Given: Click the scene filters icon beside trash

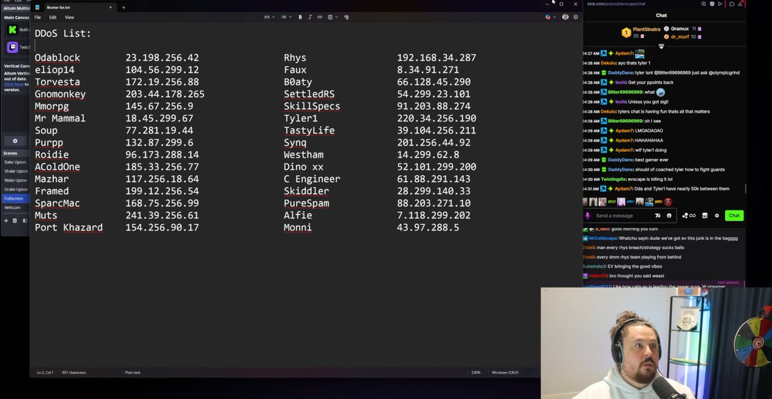Looking at the screenshot, I should 24,221.
